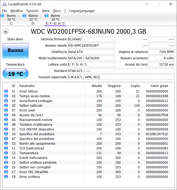
Task: Open the Lingua(Language) menu
Action: (x=82, y=11)
